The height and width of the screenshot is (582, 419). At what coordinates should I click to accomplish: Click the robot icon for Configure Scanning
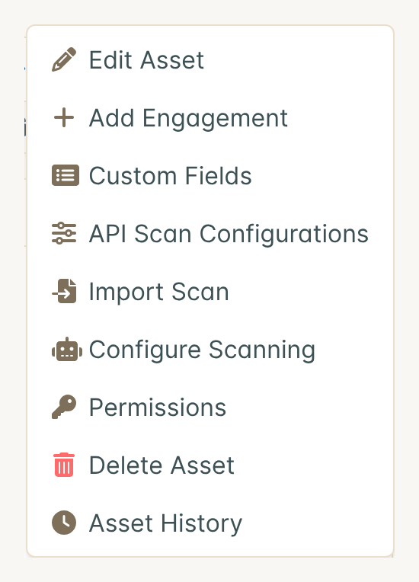(67, 349)
